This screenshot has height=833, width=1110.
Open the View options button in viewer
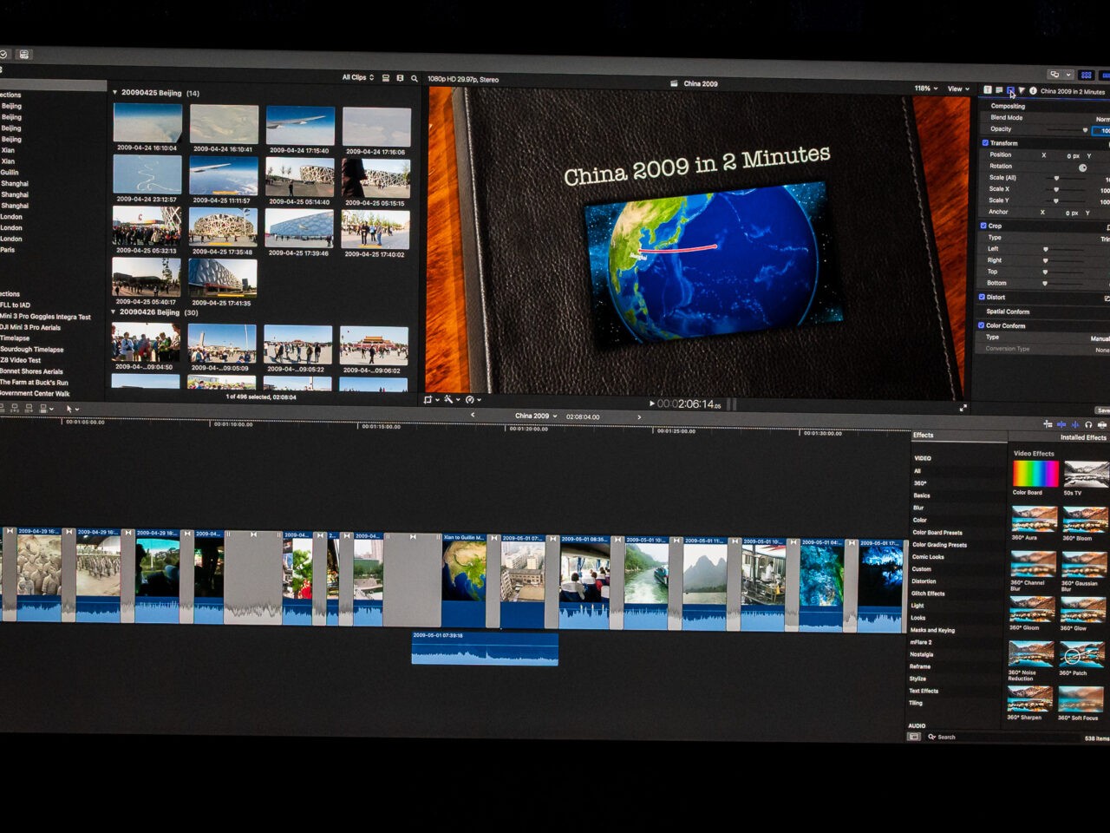[957, 89]
